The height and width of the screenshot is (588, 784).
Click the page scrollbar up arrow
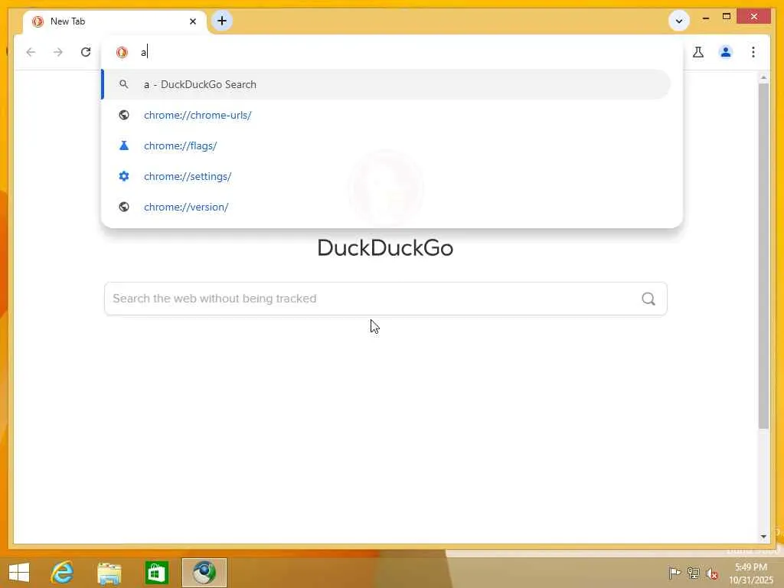click(763, 77)
